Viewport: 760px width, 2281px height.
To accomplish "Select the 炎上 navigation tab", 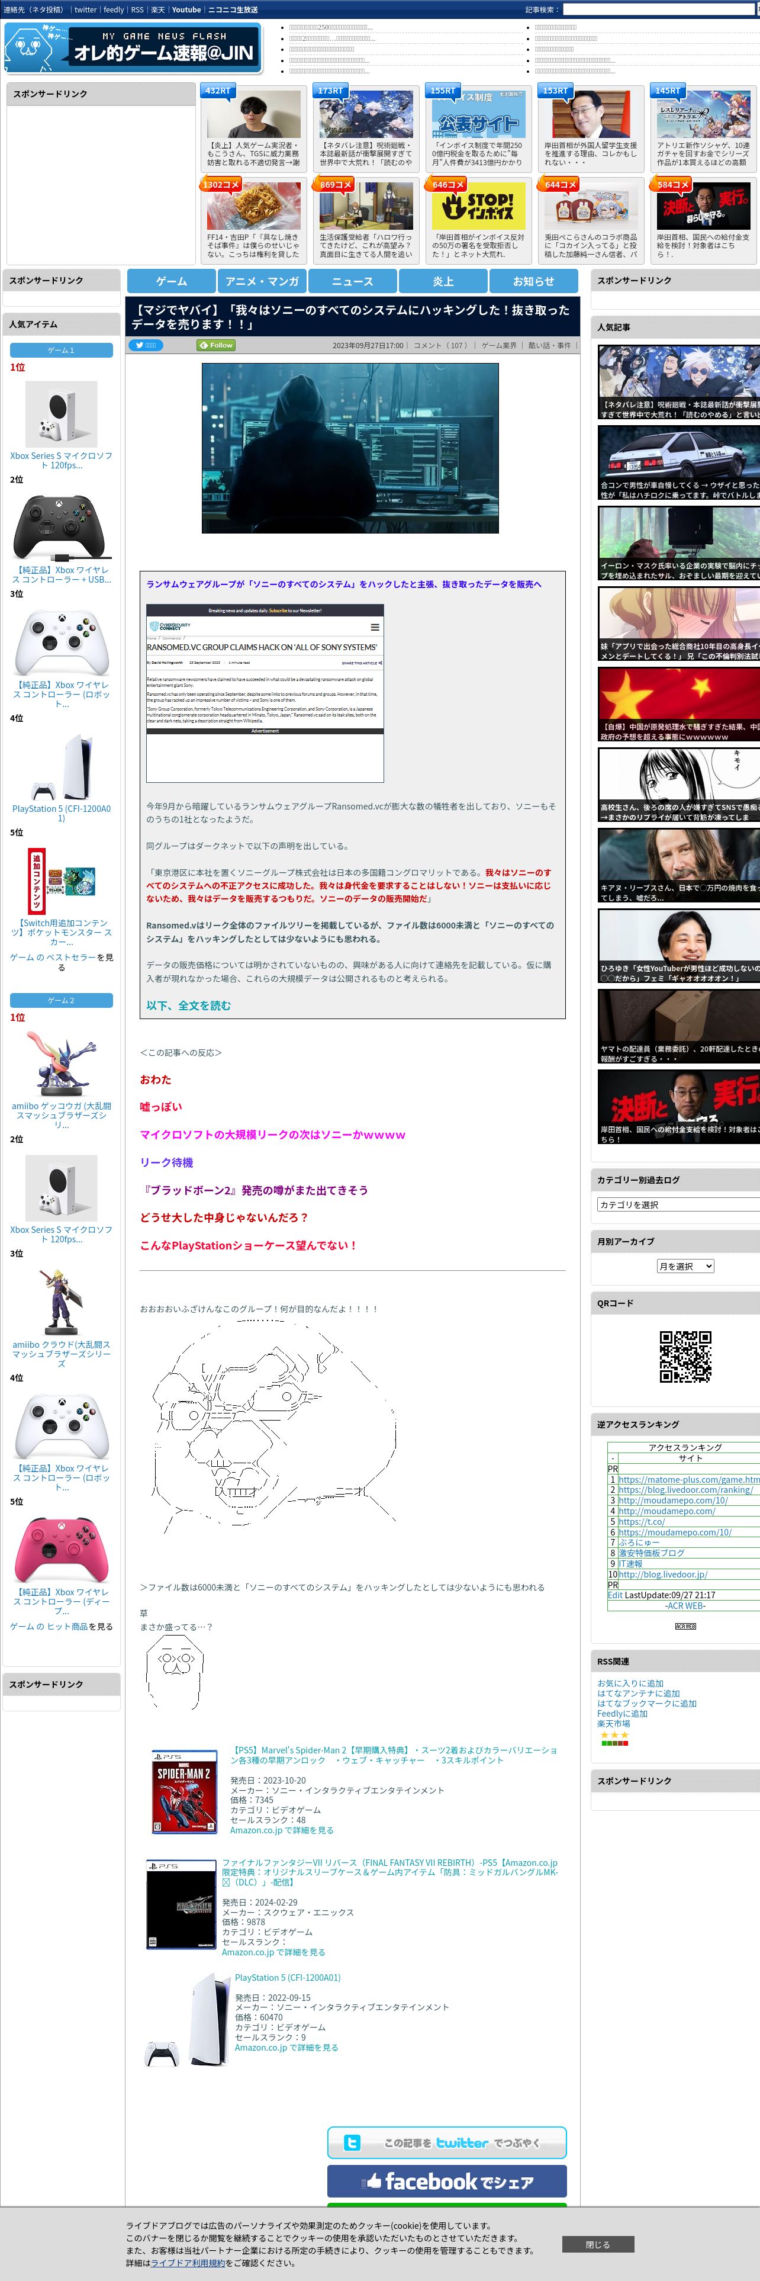I will coord(443,281).
